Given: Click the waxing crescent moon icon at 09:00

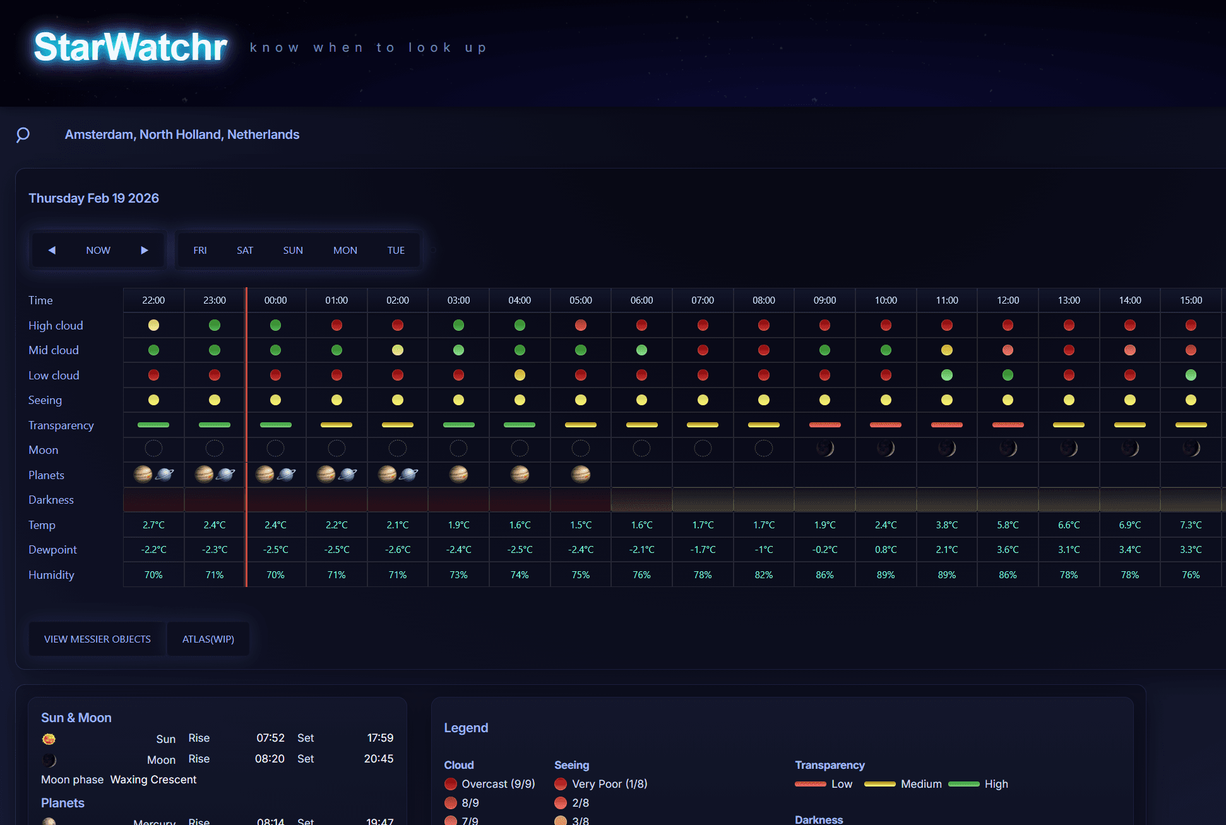Looking at the screenshot, I should point(824,449).
